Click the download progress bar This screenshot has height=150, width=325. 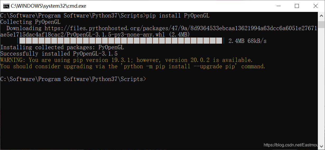pyautogui.click(x=121, y=41)
